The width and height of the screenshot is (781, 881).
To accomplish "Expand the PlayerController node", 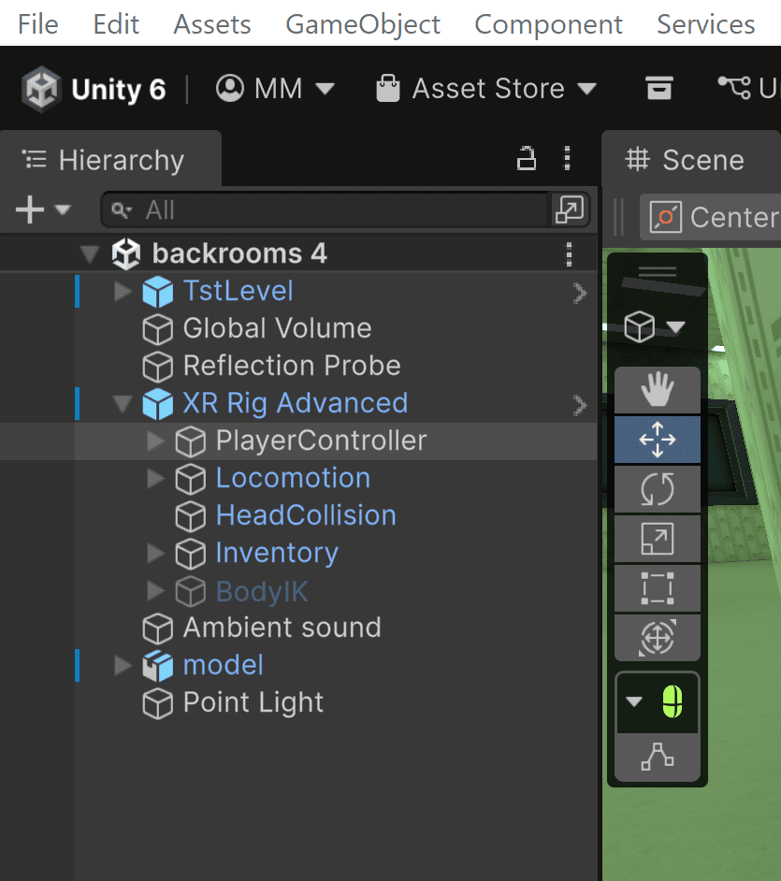I will tap(155, 441).
